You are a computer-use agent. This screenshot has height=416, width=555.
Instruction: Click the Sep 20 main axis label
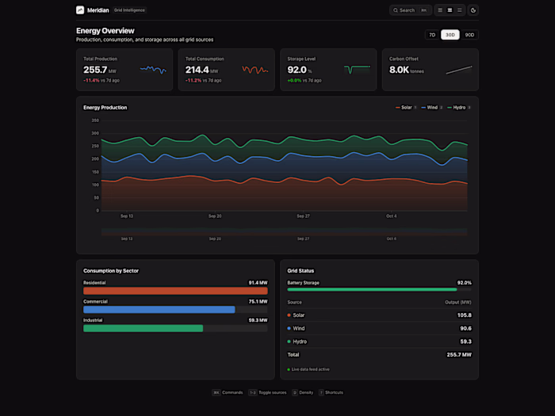[x=215, y=216]
